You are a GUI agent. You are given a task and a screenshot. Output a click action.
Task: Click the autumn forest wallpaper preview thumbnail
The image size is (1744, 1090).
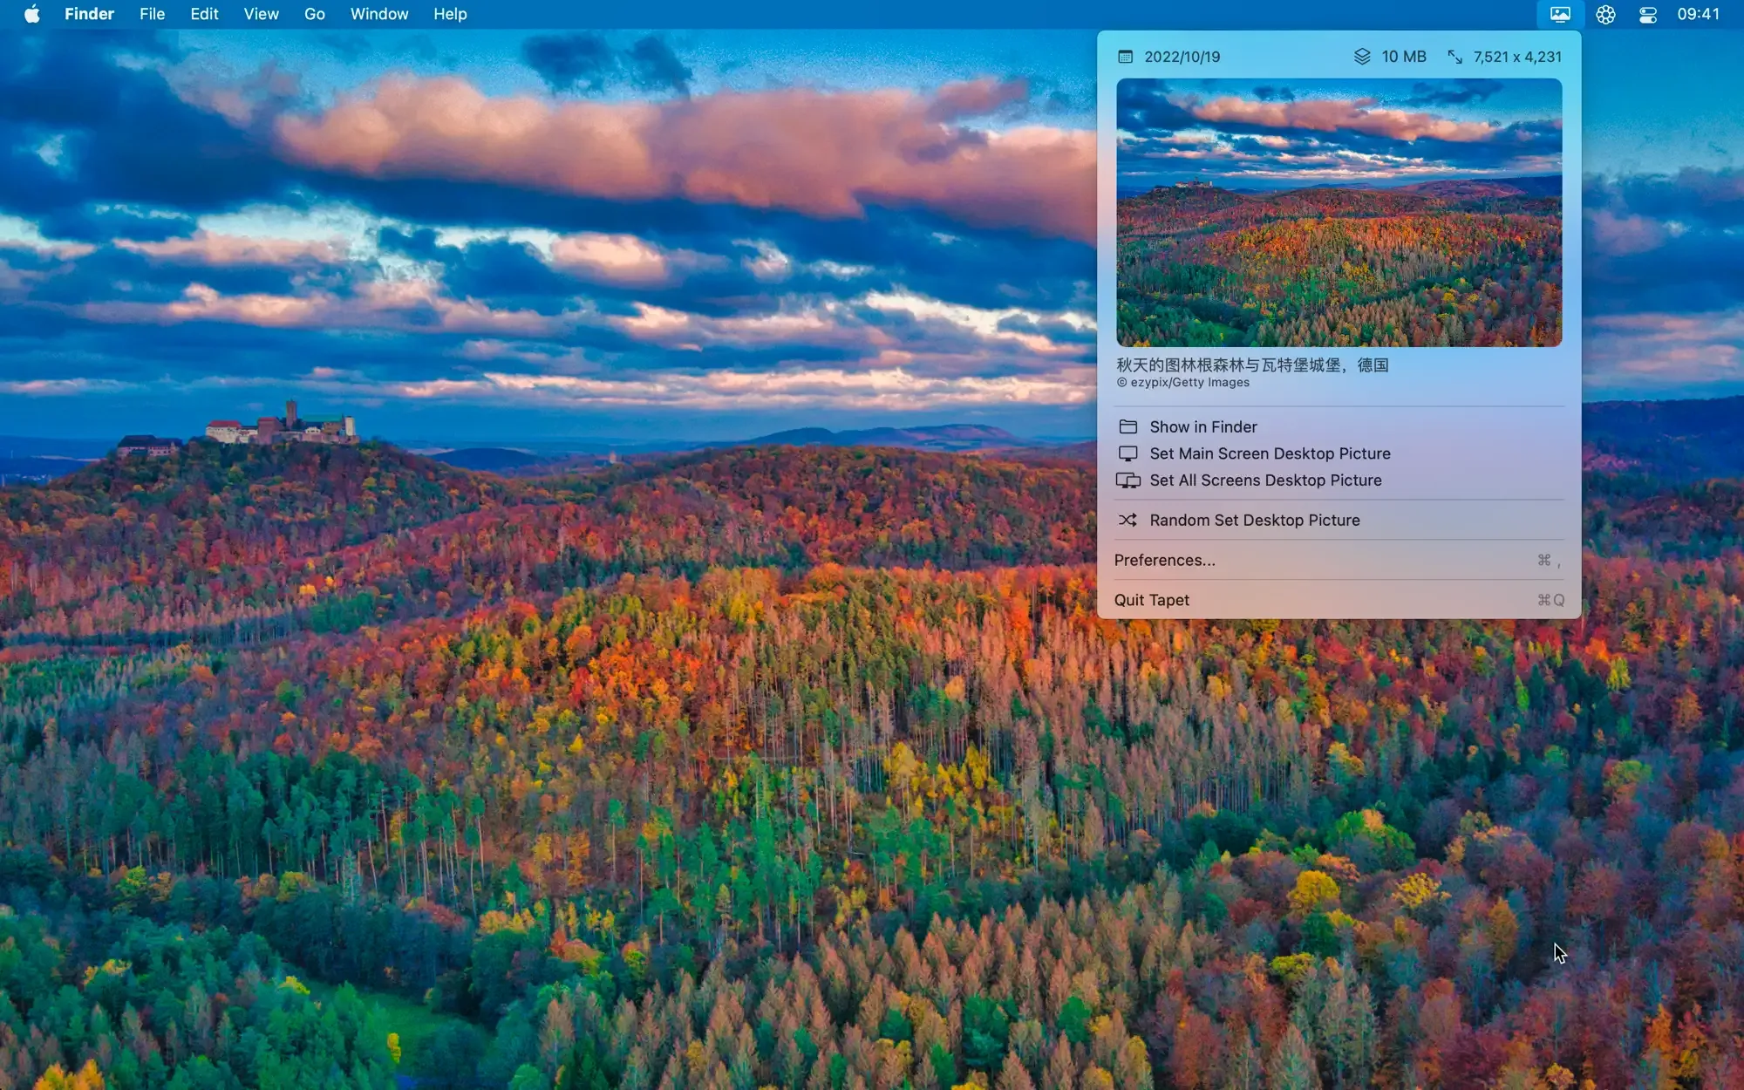1339,213
